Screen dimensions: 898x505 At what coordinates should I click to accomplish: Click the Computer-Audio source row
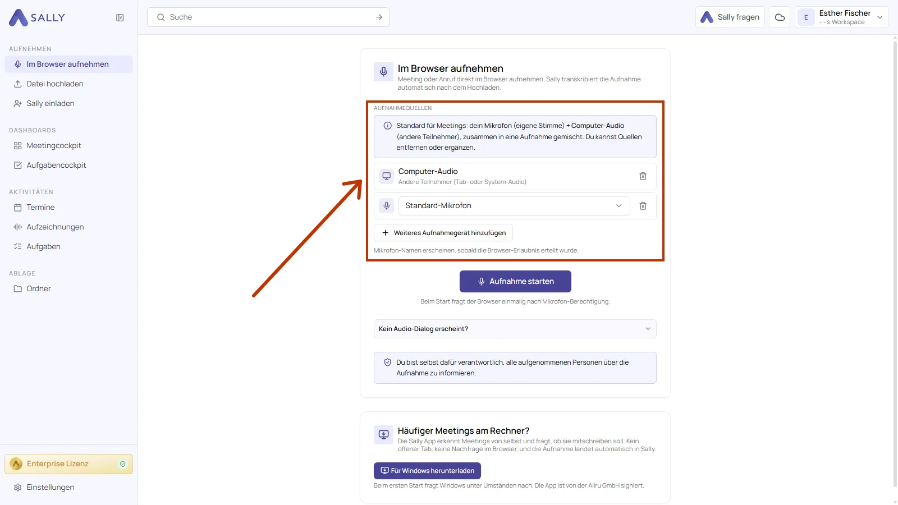[x=515, y=176]
